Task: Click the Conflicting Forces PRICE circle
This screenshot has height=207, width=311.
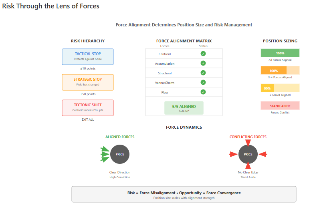Action: coord(248,154)
